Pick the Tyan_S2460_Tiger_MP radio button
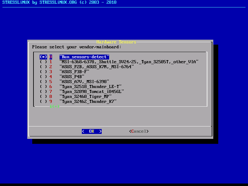The height and width of the screenshot is (186, 248). 43,96
